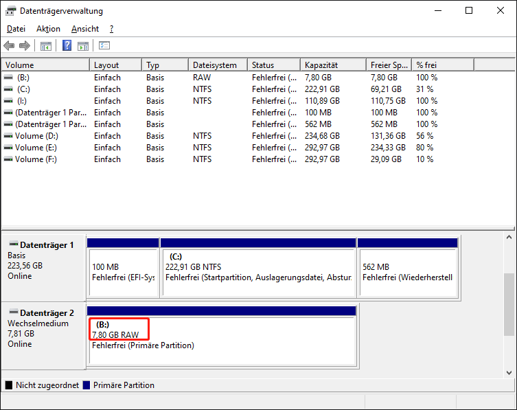Select the (C:) 222,91 GB NTFS partition block

[x=258, y=268]
